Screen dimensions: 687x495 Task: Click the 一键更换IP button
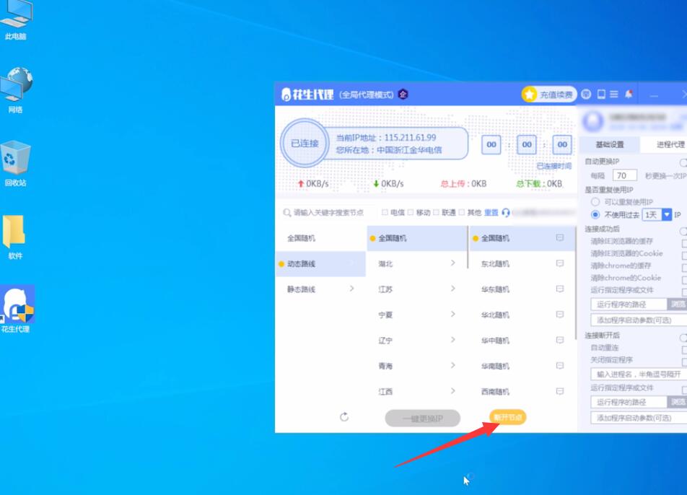click(422, 419)
